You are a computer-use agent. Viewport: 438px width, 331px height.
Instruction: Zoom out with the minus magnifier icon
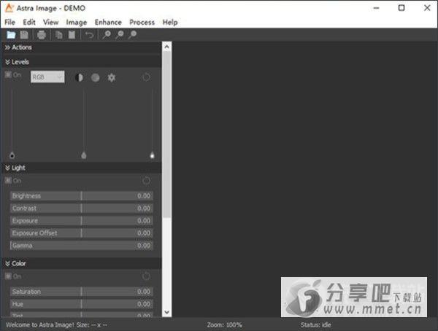(x=120, y=35)
